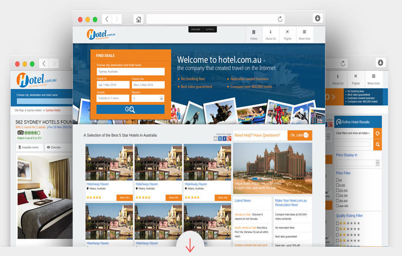Open the 'Pacific Islands on Sale' news link
The height and width of the screenshot is (256, 402).
tap(246, 228)
